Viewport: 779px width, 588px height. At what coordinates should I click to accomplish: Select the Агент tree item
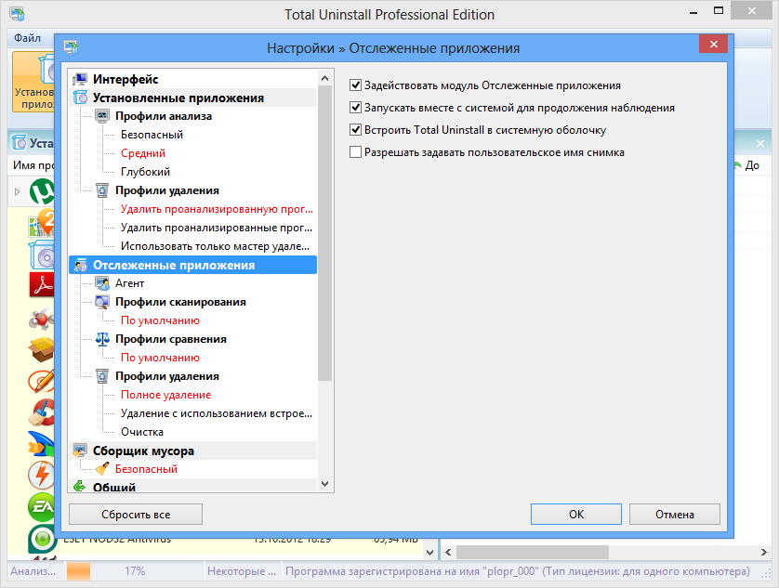(129, 283)
